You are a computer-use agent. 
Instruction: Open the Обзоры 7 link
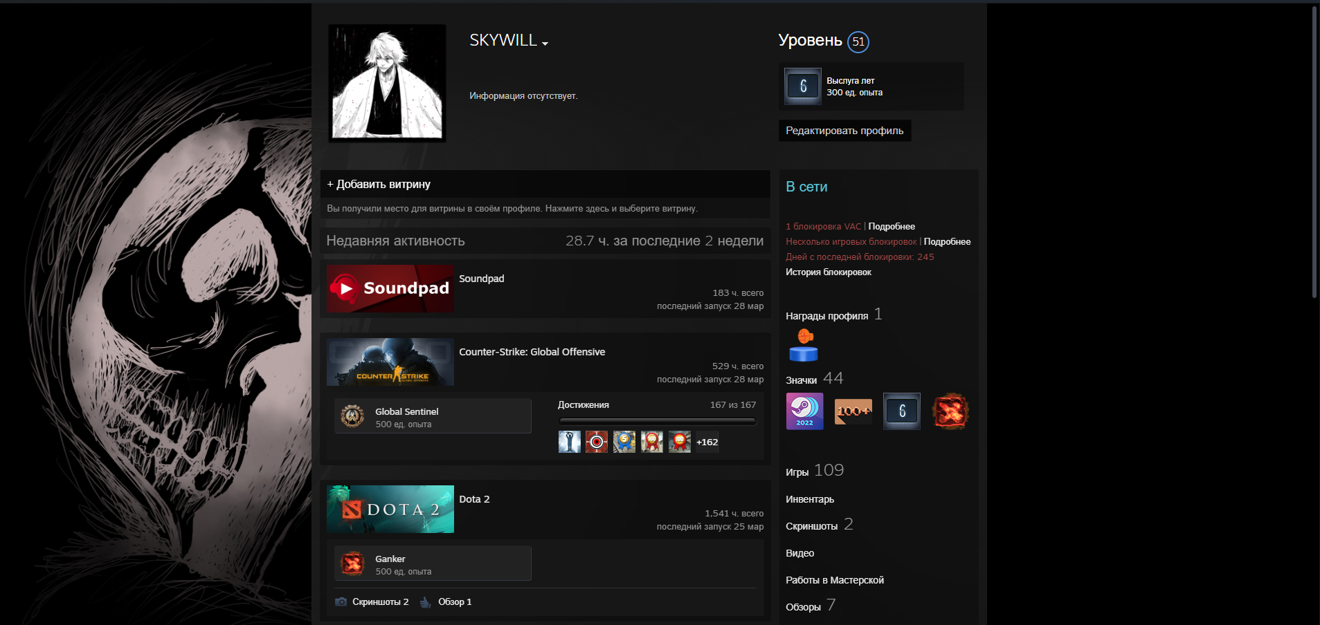(811, 606)
